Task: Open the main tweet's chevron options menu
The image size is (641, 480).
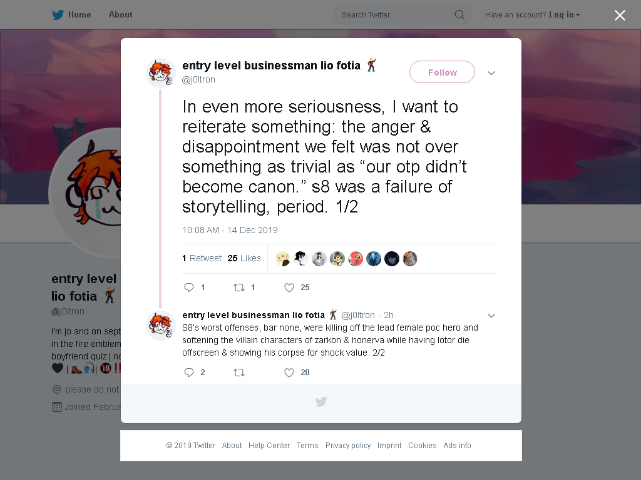Action: (x=491, y=73)
